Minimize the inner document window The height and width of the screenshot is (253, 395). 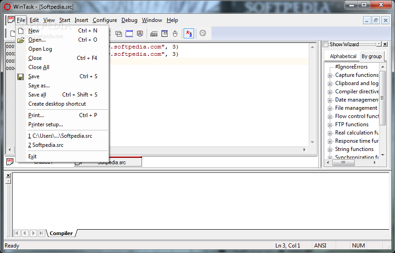coord(367,20)
